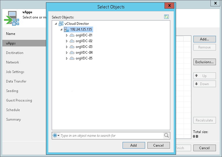Expand orgVDC-05

(x=67, y=59)
